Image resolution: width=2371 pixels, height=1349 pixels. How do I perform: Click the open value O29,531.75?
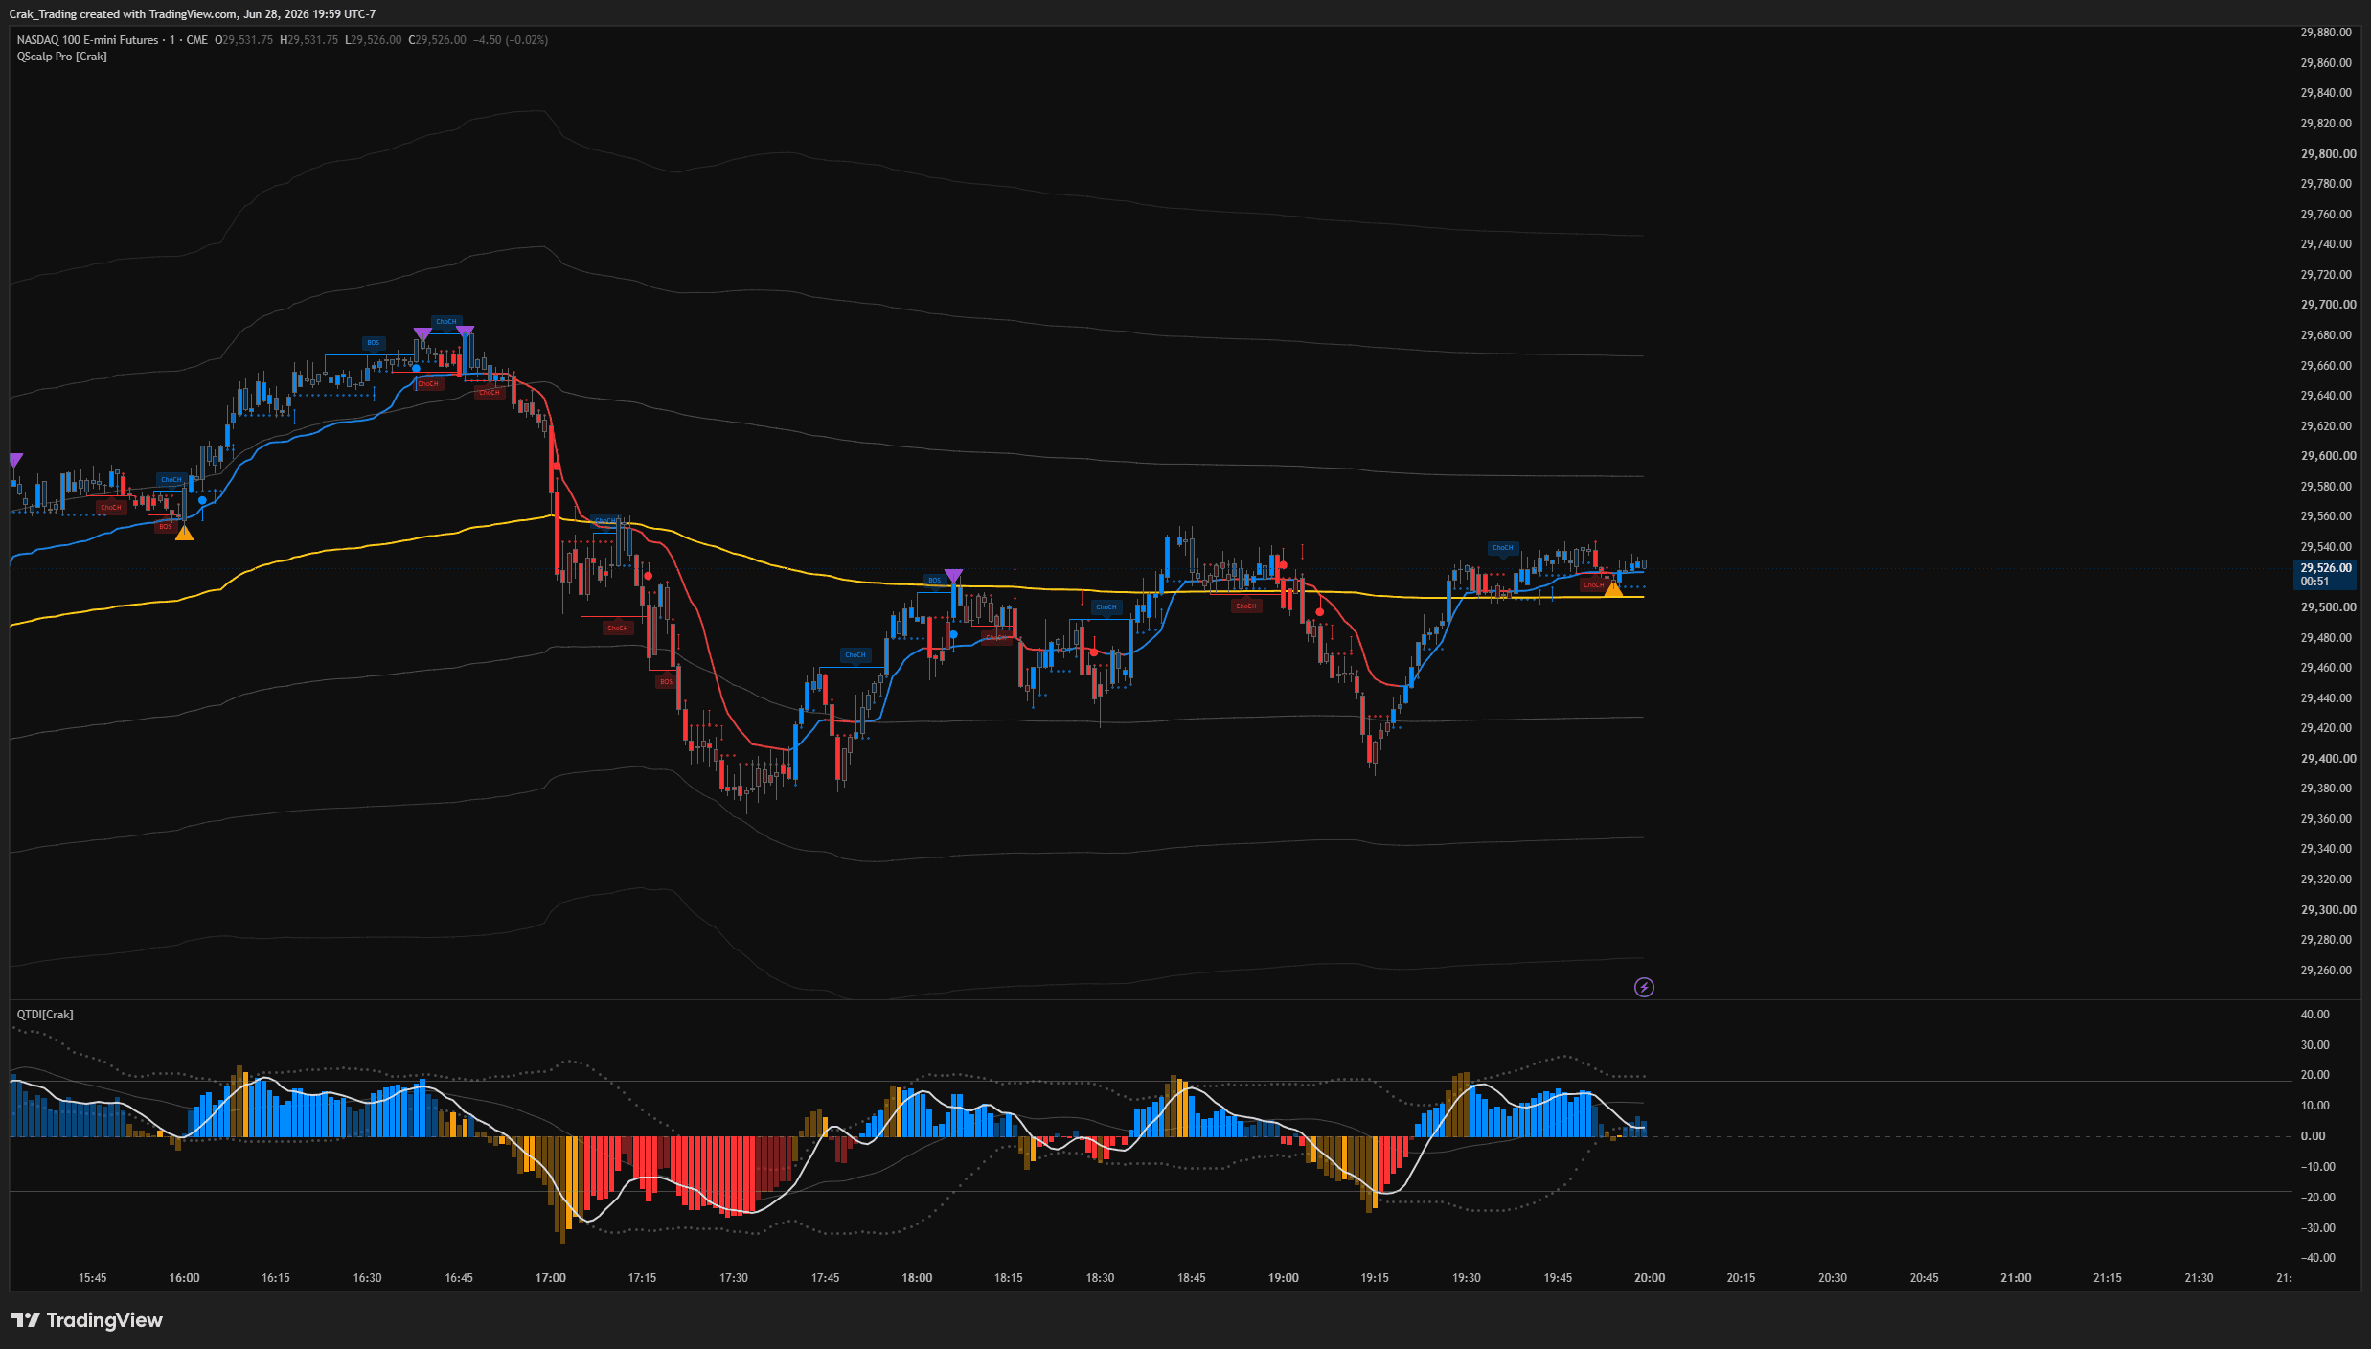243,40
